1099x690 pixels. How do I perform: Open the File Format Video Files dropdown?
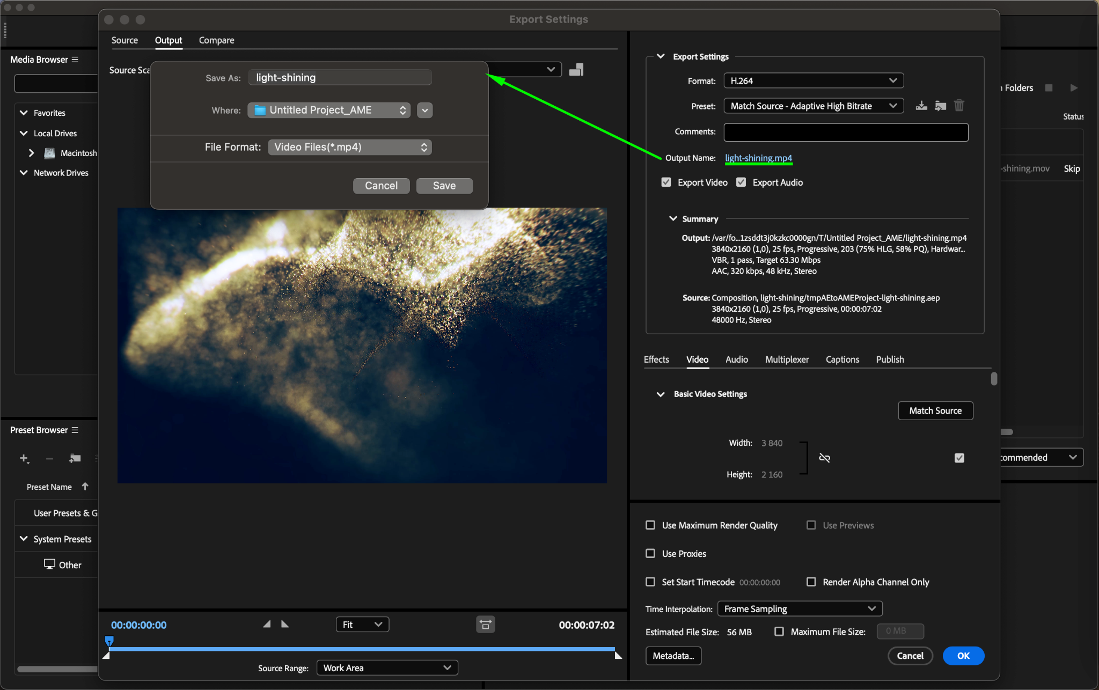coord(350,147)
